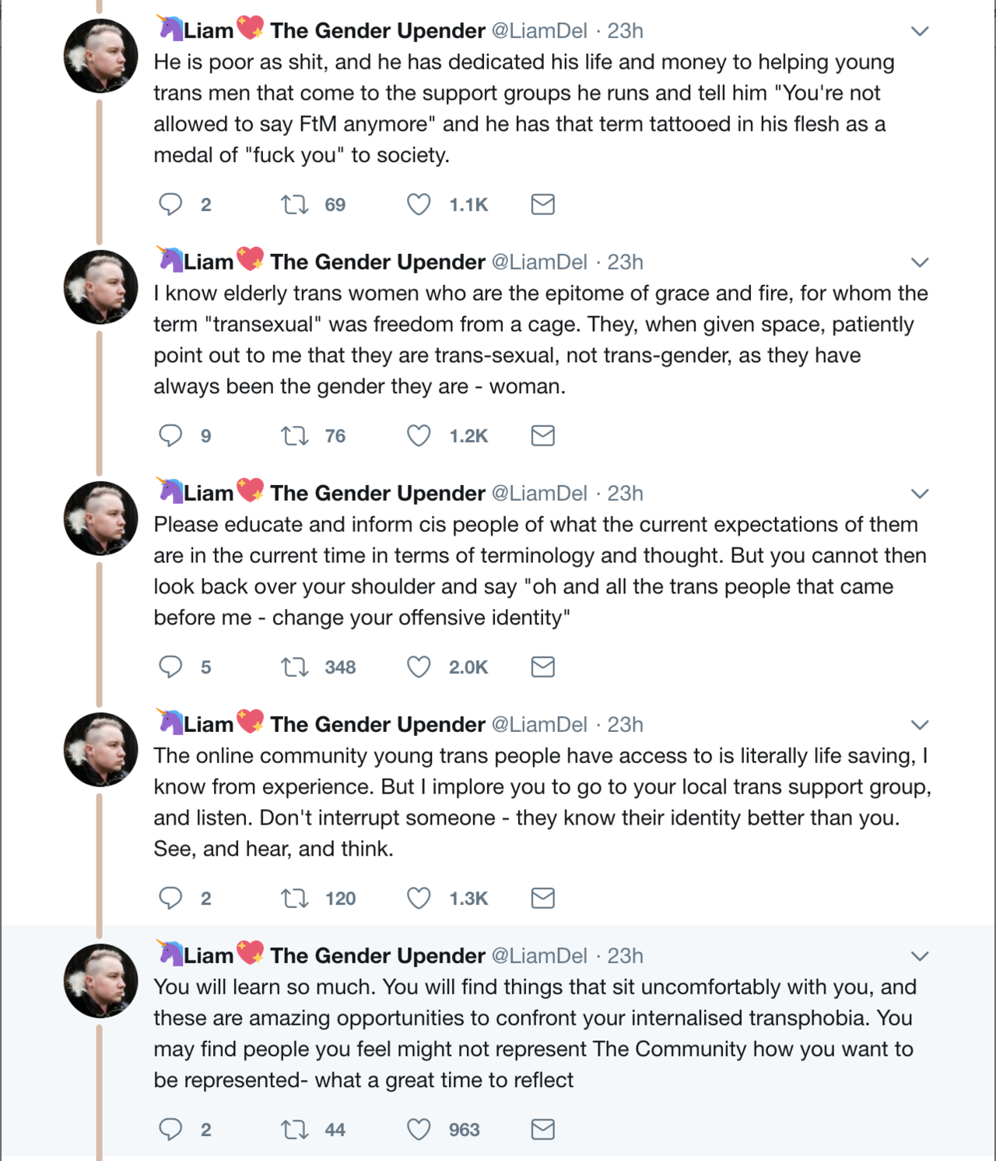Retweet the tweet with 348 retweets
The width and height of the screenshot is (996, 1161).
[295, 667]
